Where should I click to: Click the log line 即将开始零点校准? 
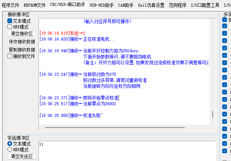click(x=79, y=98)
